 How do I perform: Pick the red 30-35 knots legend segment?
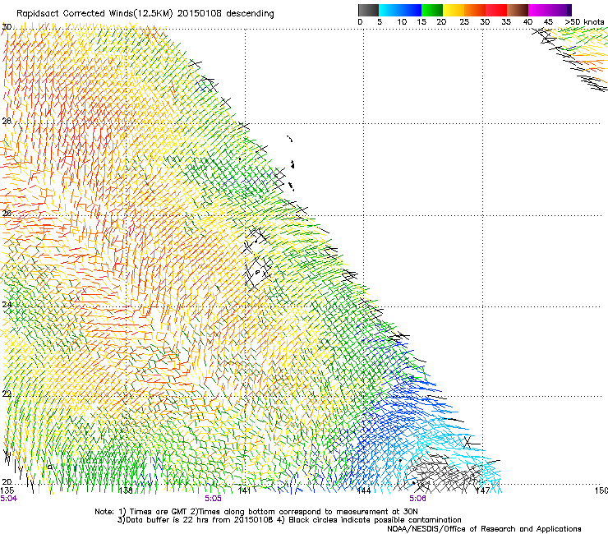point(496,10)
